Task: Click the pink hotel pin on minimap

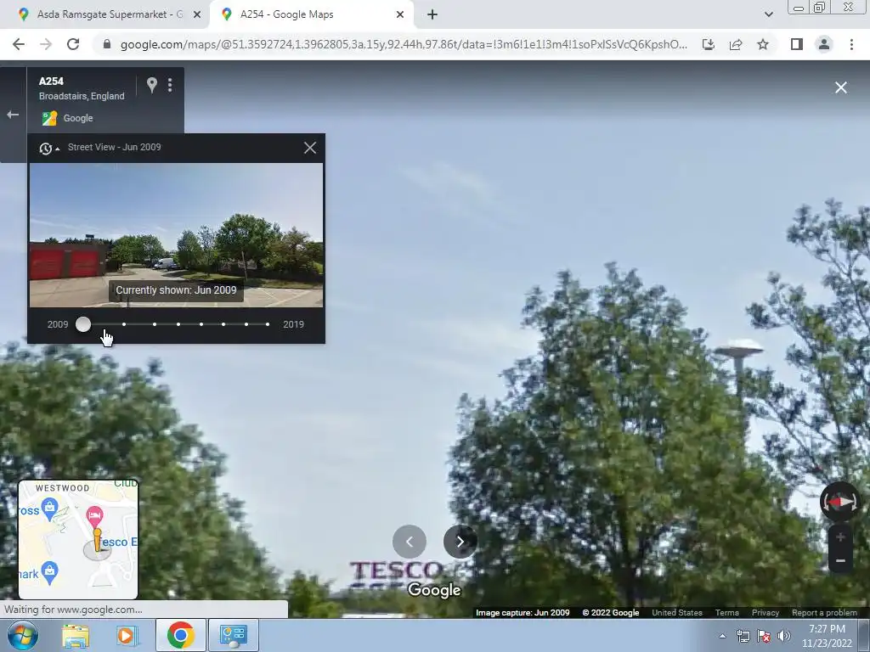Action: pyautogui.click(x=94, y=516)
